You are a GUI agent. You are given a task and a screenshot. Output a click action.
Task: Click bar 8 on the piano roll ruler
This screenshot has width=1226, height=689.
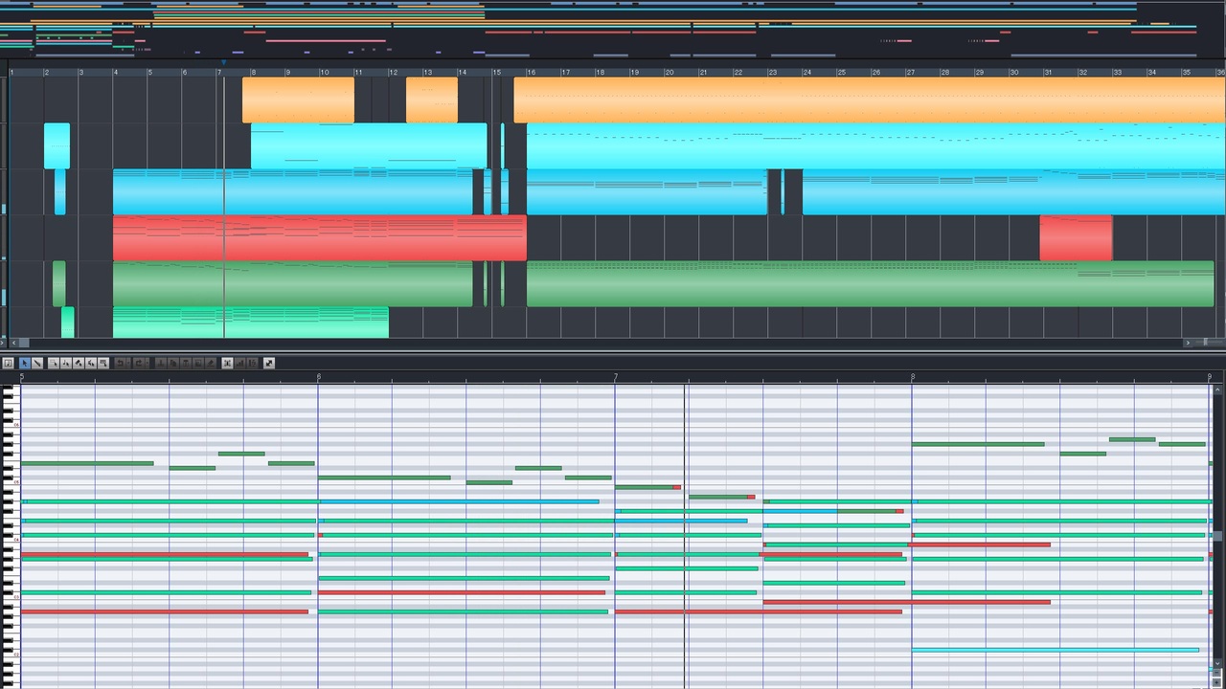pyautogui.click(x=913, y=377)
